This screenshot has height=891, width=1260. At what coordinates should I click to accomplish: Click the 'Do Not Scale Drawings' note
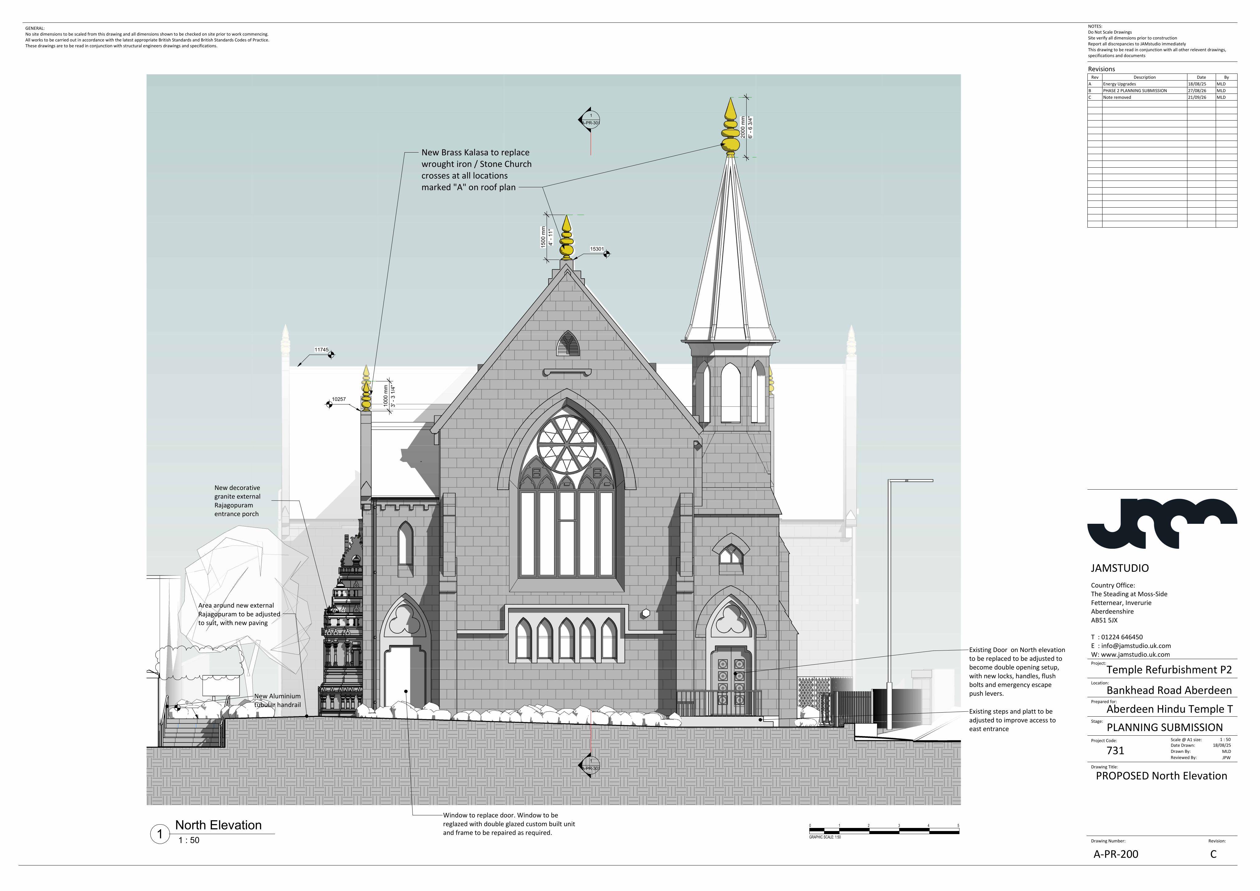coord(1110,32)
